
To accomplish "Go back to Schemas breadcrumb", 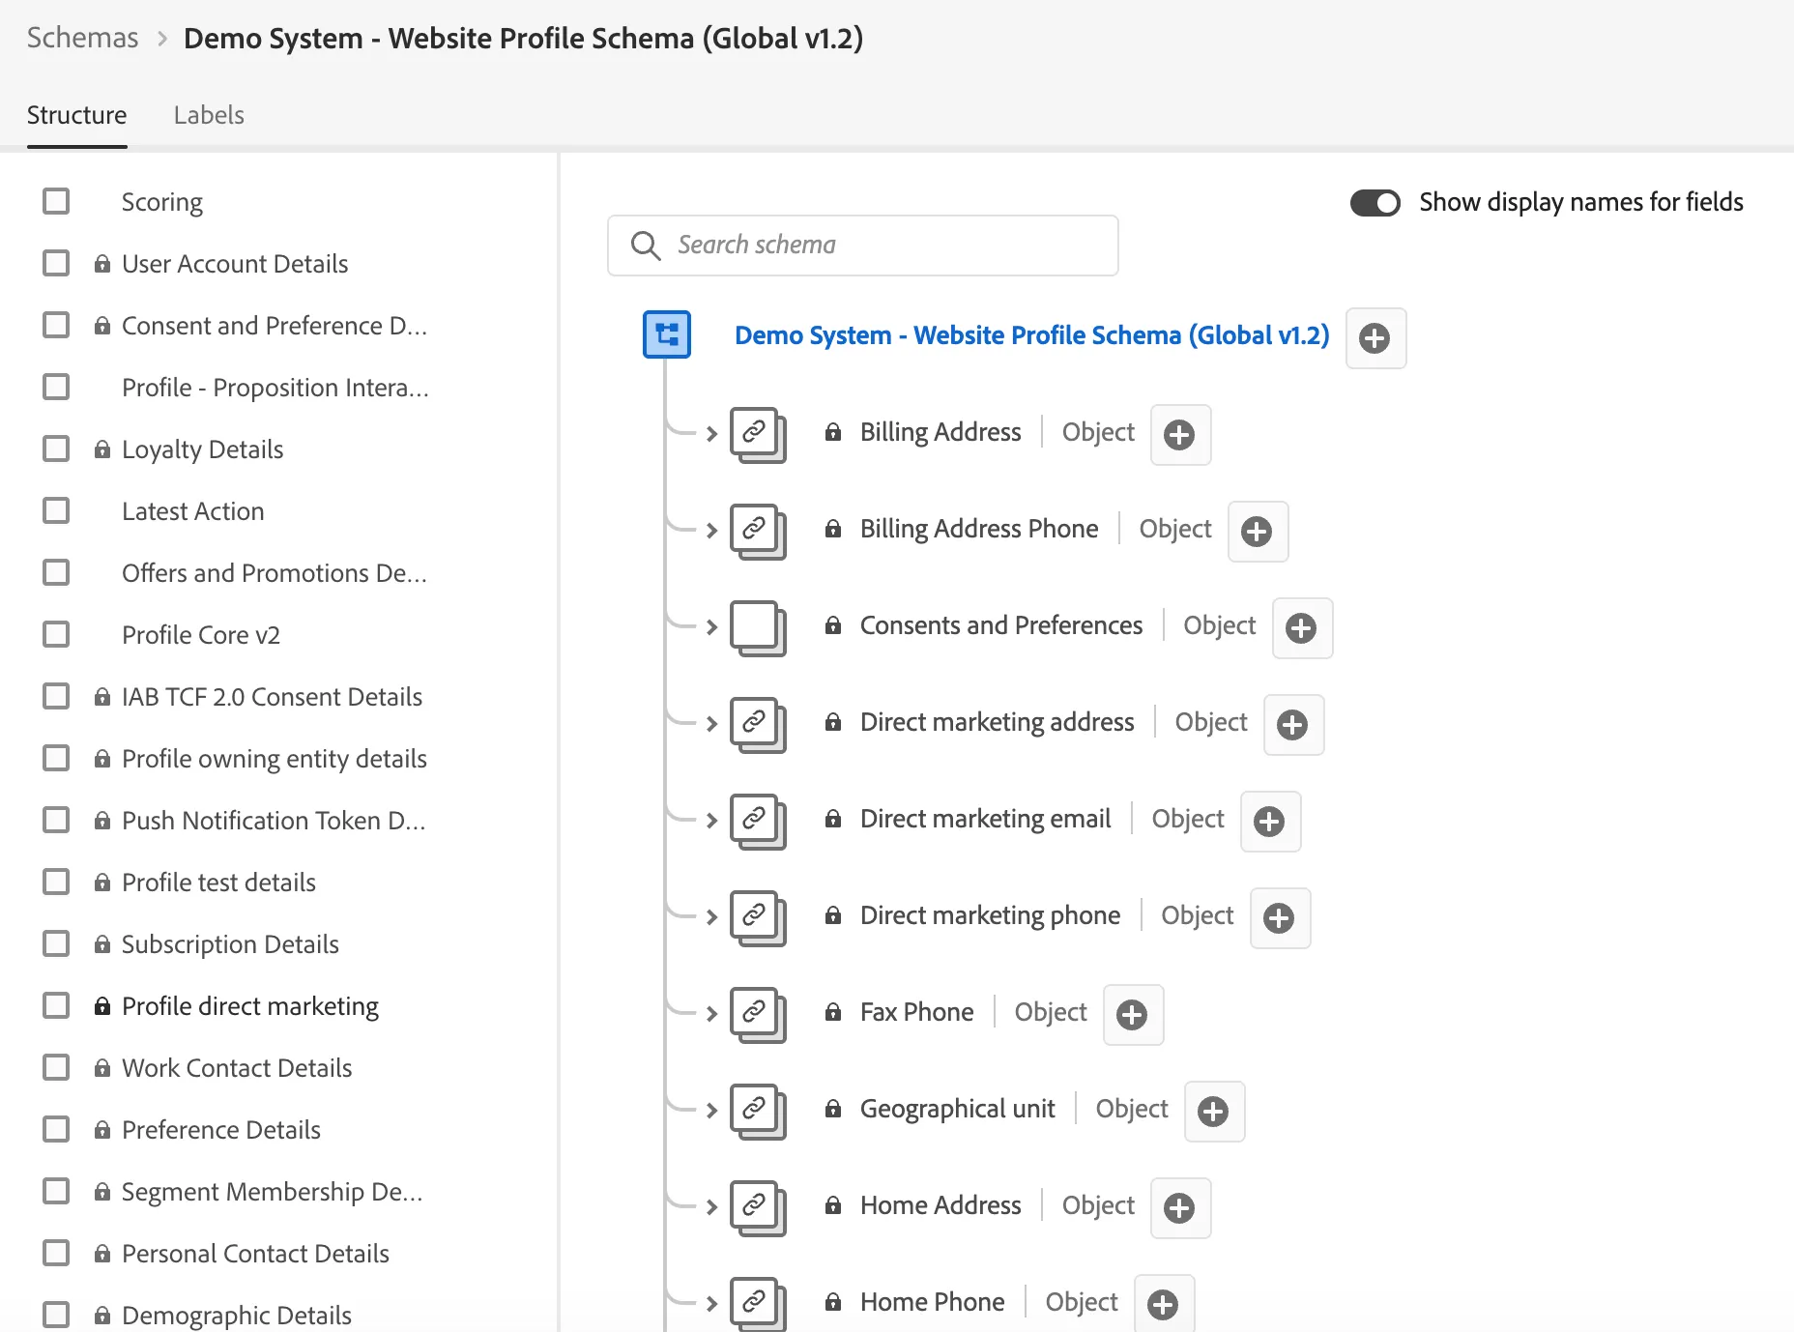I will (x=82, y=38).
